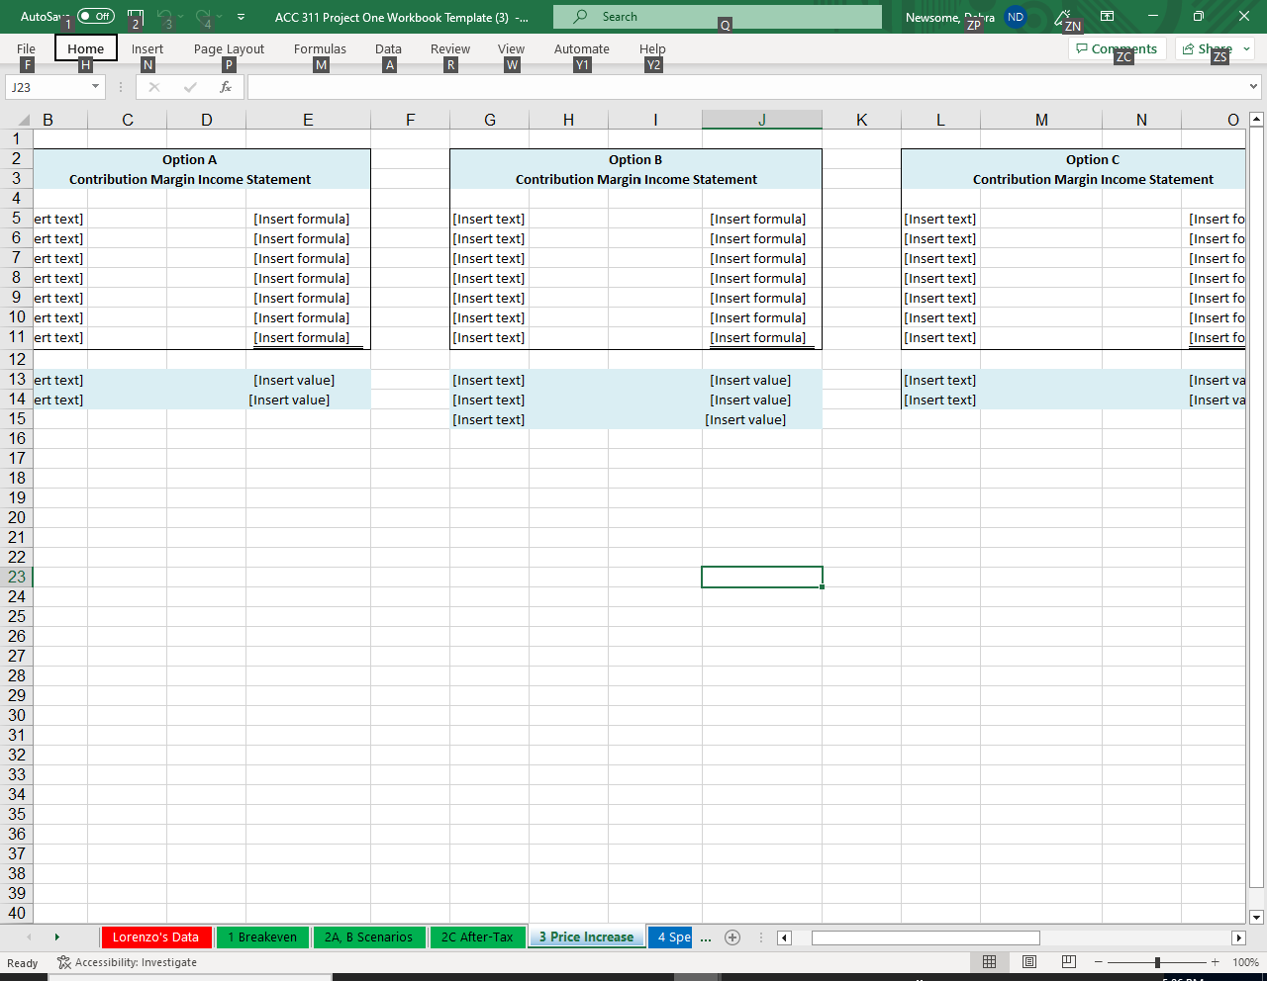Viewport: 1267px width, 981px height.
Task: Click [Insert value] in Option A row 13
Action: (294, 380)
